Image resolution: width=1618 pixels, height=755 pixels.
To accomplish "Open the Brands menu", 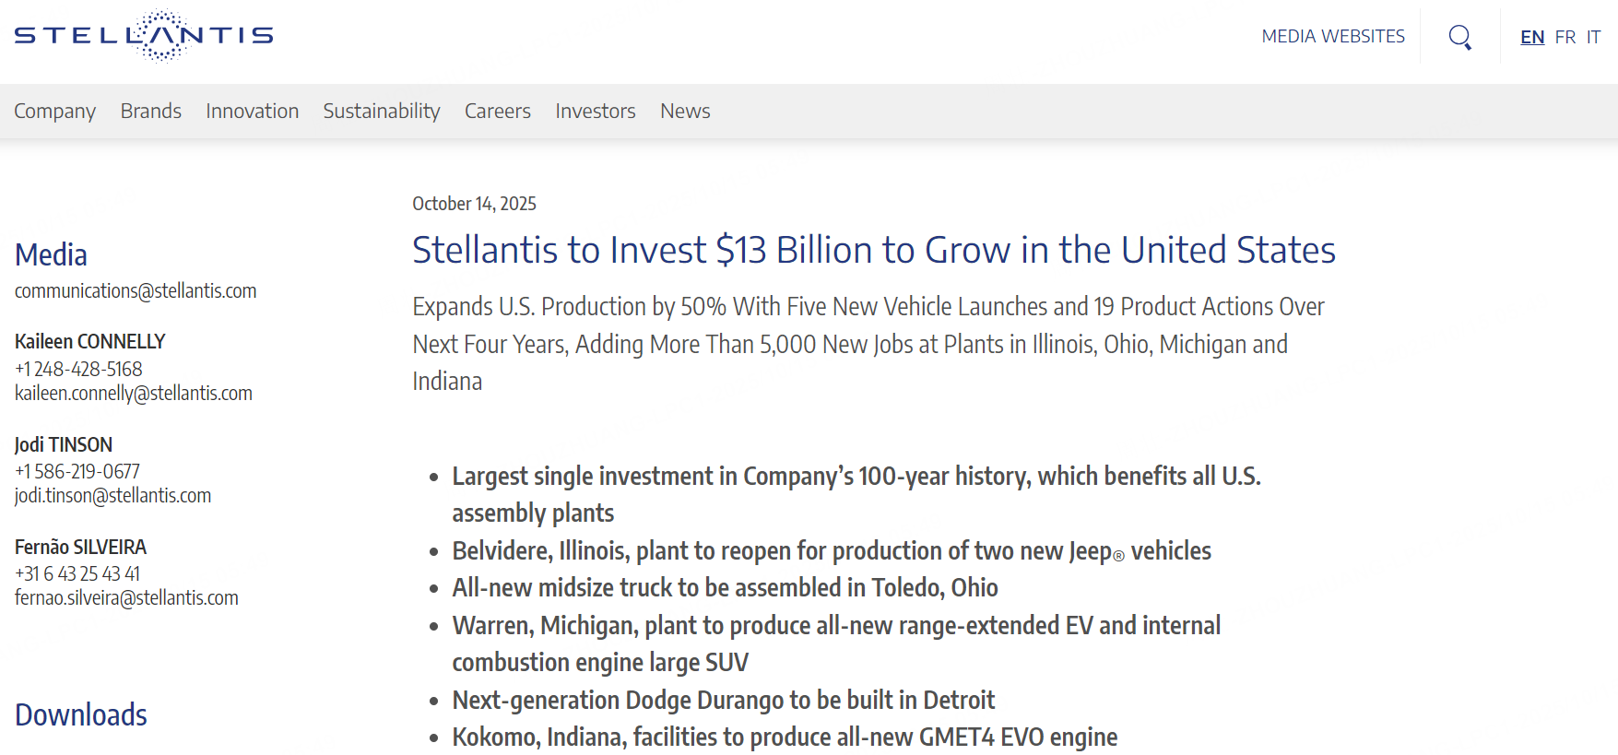I will (150, 112).
